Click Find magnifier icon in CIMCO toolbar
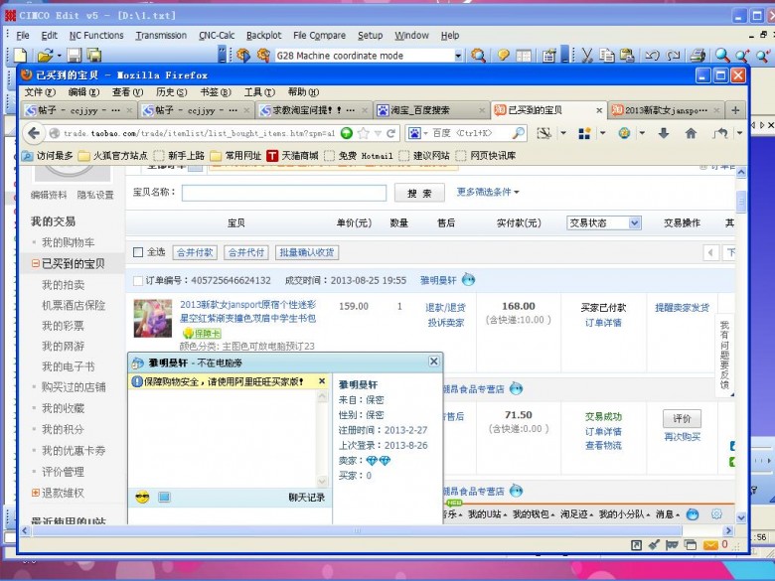The image size is (775, 581). pos(722,55)
